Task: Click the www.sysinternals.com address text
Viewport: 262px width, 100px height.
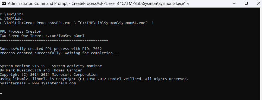Action: click(54, 83)
